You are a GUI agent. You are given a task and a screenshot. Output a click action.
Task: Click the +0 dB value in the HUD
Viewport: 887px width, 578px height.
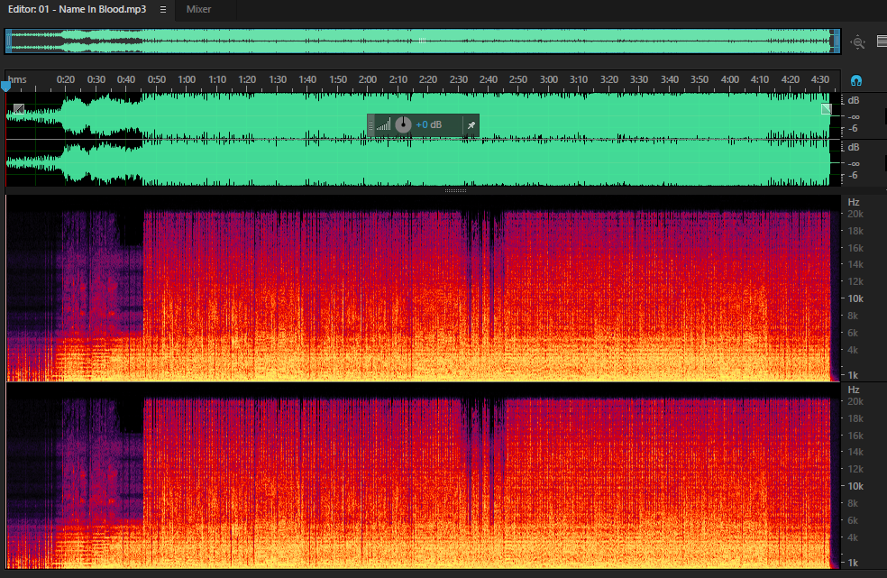(428, 124)
